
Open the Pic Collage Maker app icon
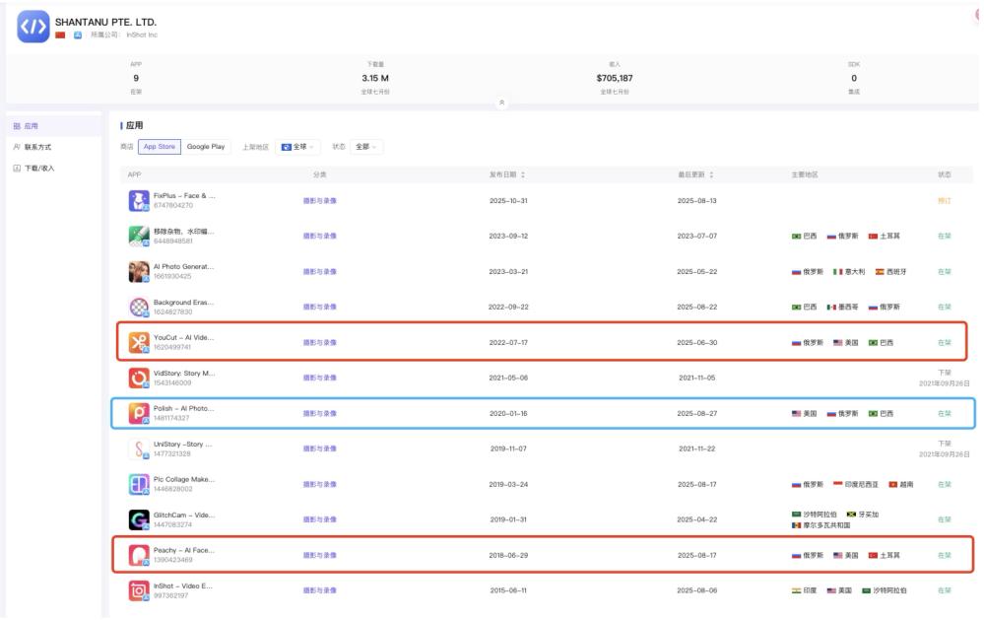pyautogui.click(x=139, y=484)
